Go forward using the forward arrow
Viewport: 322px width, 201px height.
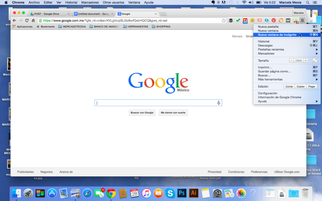click(20, 20)
